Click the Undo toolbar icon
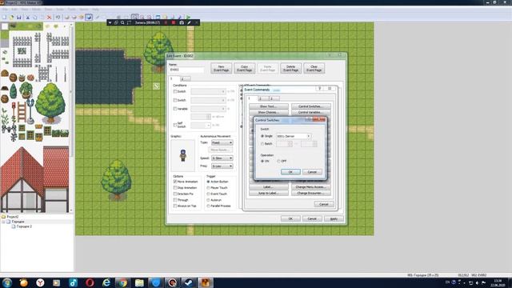The height and width of the screenshot is (288, 512). [x=58, y=18]
